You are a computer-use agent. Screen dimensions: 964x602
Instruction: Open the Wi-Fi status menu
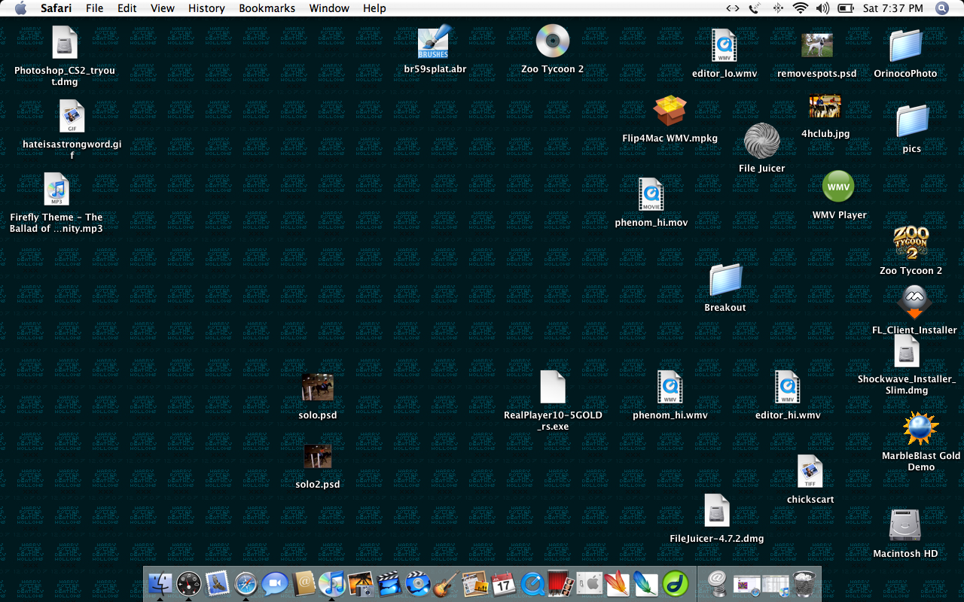800,8
